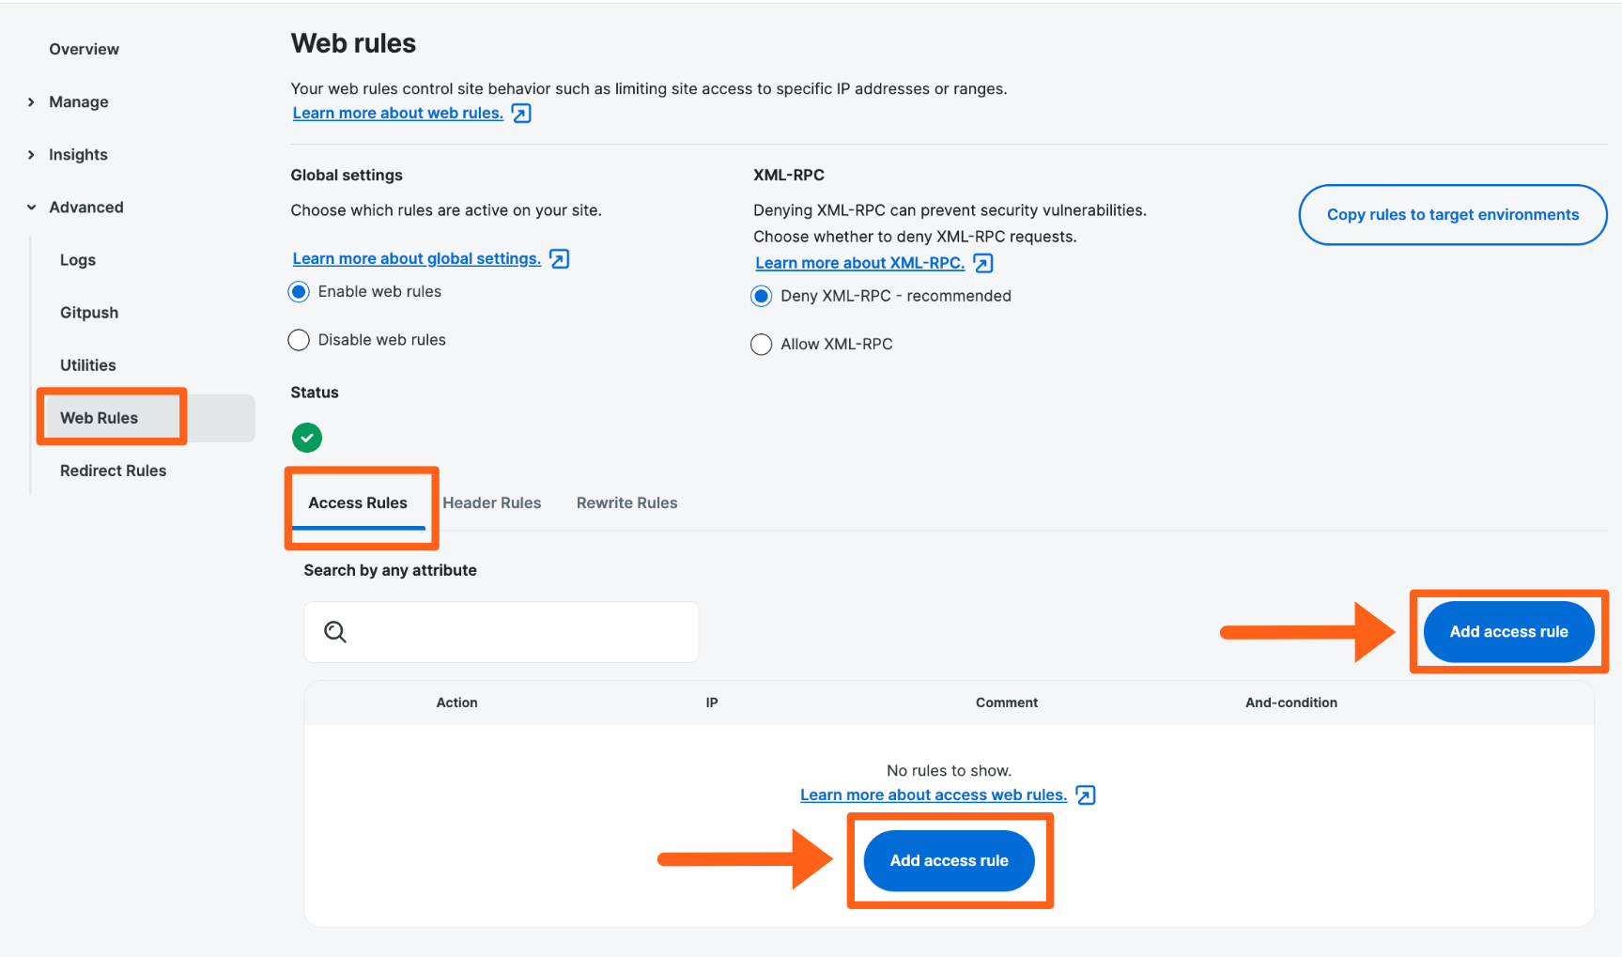Click the external link icon next to global settings

559,257
